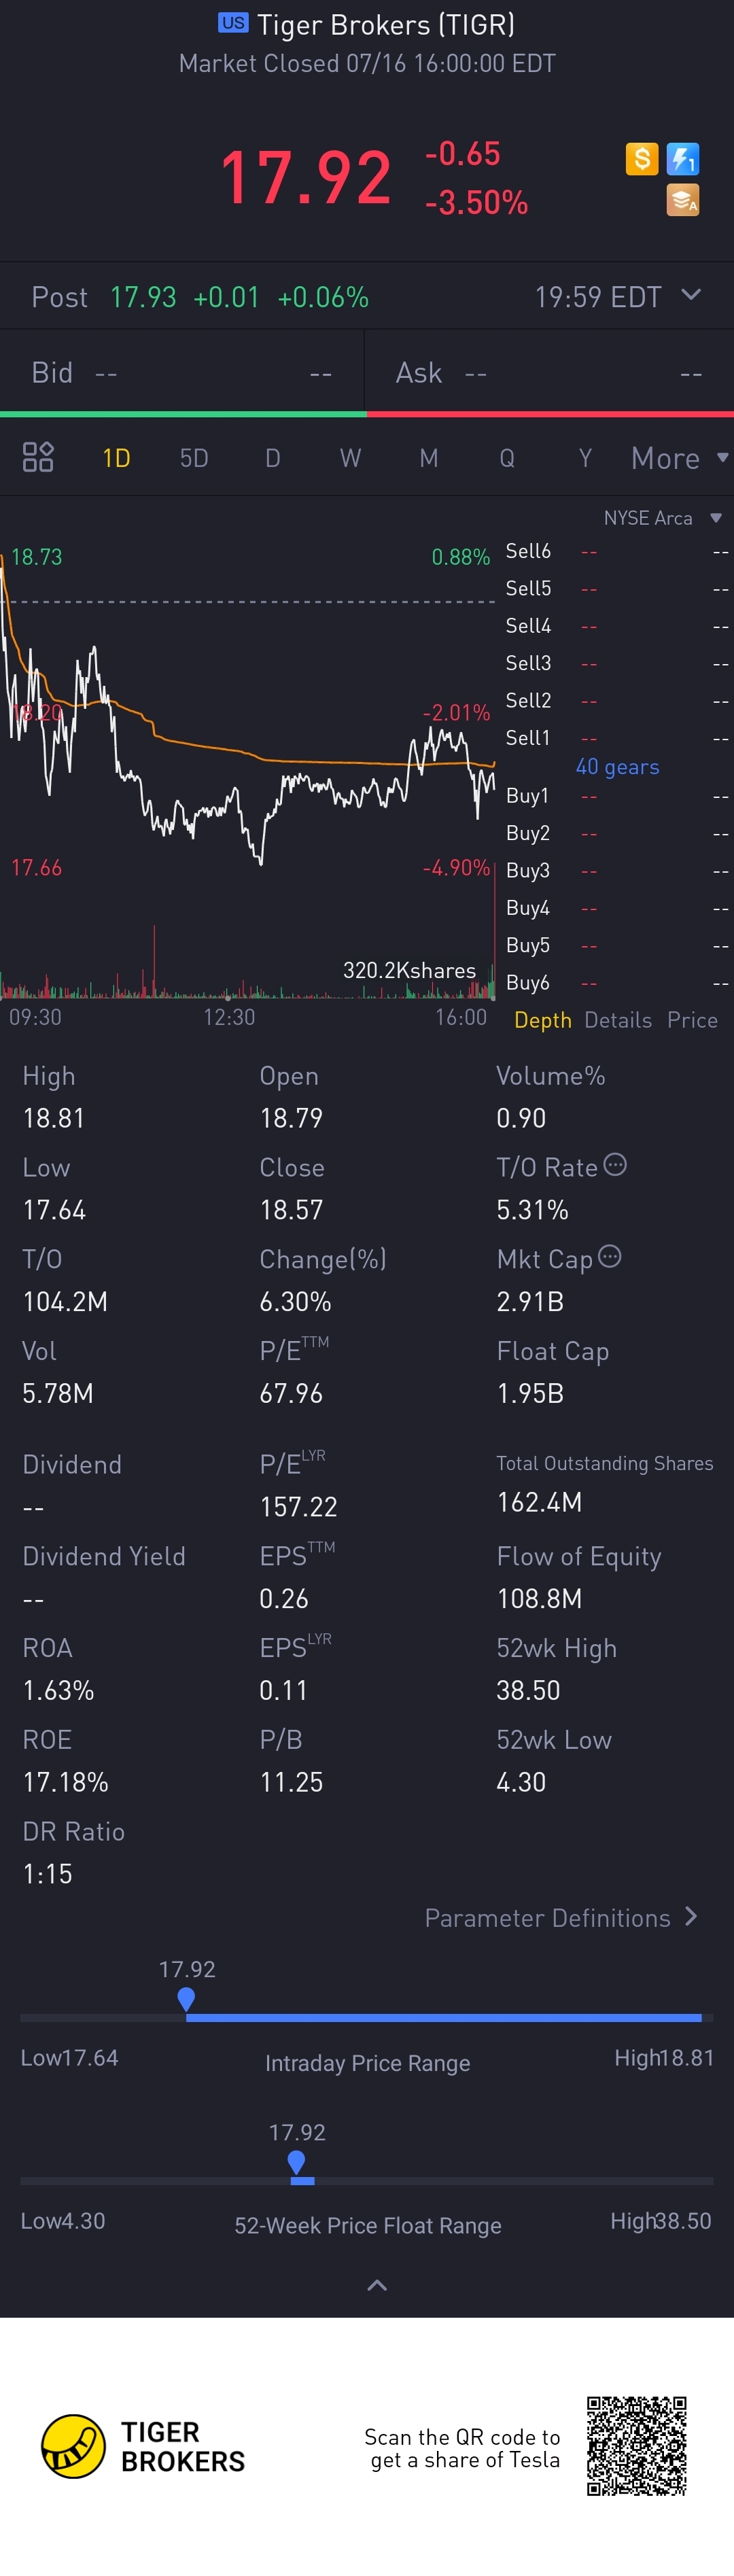Tap the 52-week range marker
Image resolution: width=734 pixels, height=2576 pixels.
point(296,2162)
